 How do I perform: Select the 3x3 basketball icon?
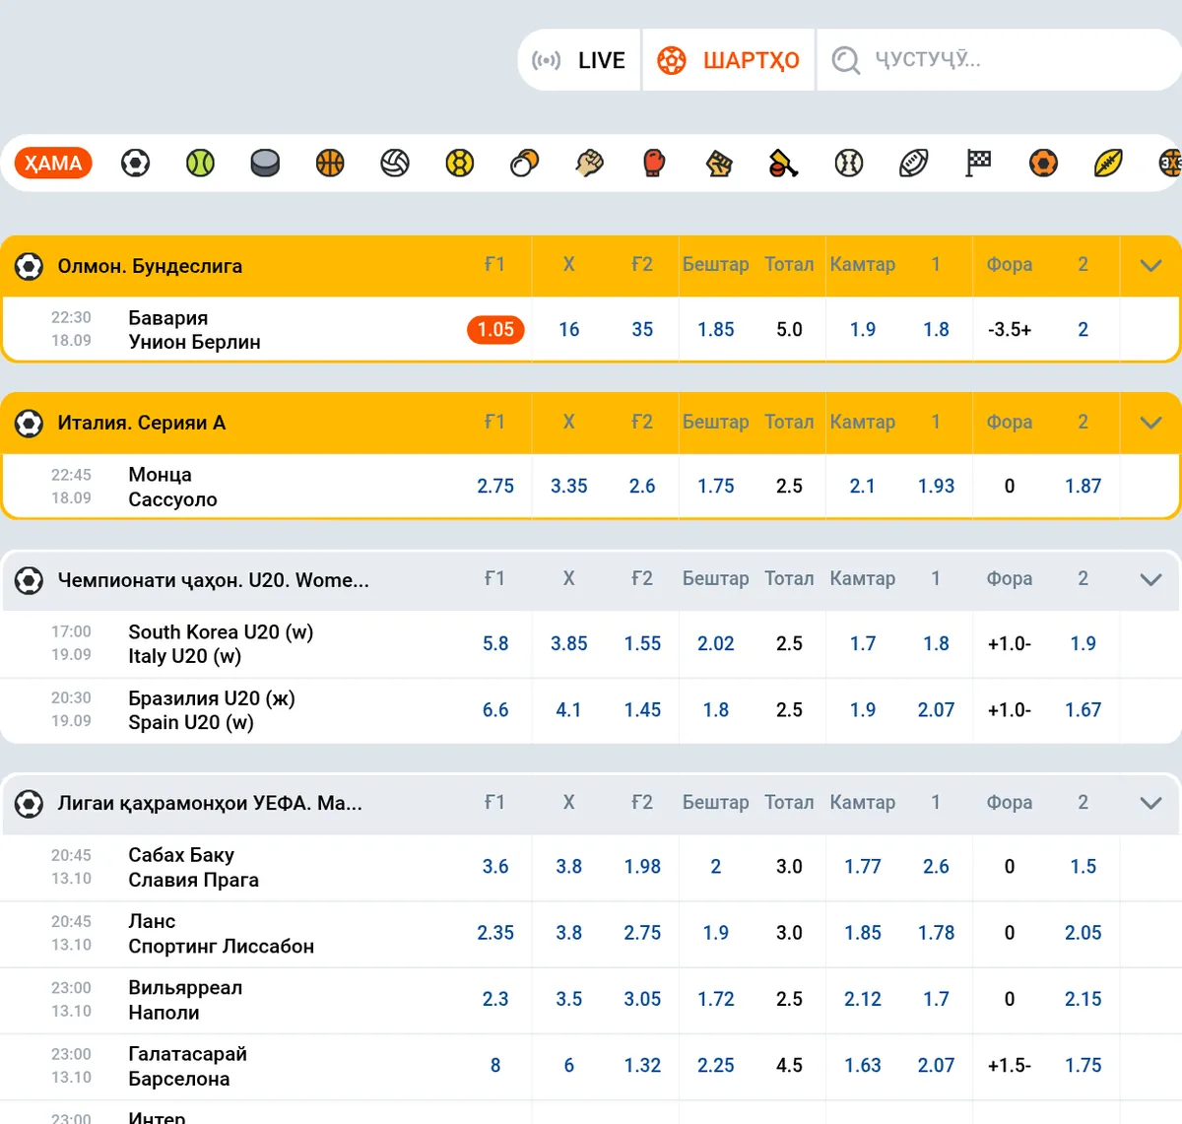(x=1170, y=163)
